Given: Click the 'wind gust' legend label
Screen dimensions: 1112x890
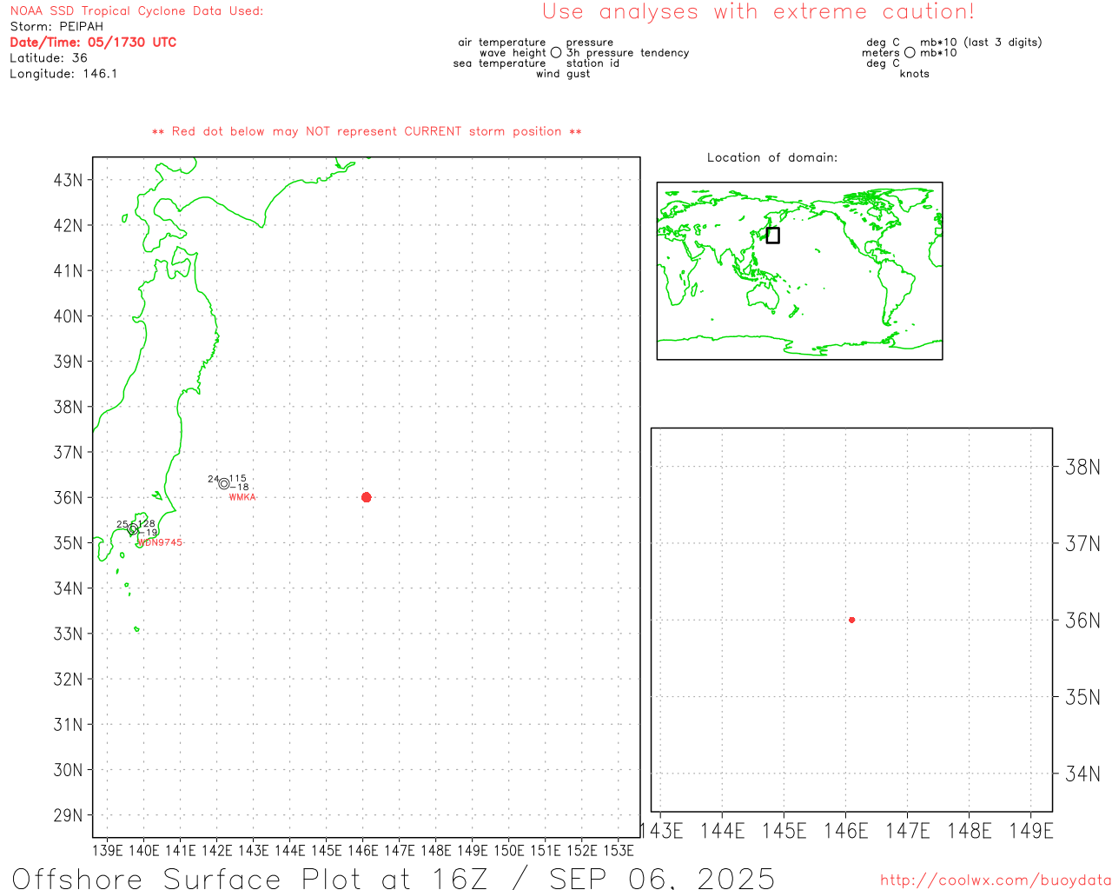Looking at the screenshot, I should click(x=563, y=74).
